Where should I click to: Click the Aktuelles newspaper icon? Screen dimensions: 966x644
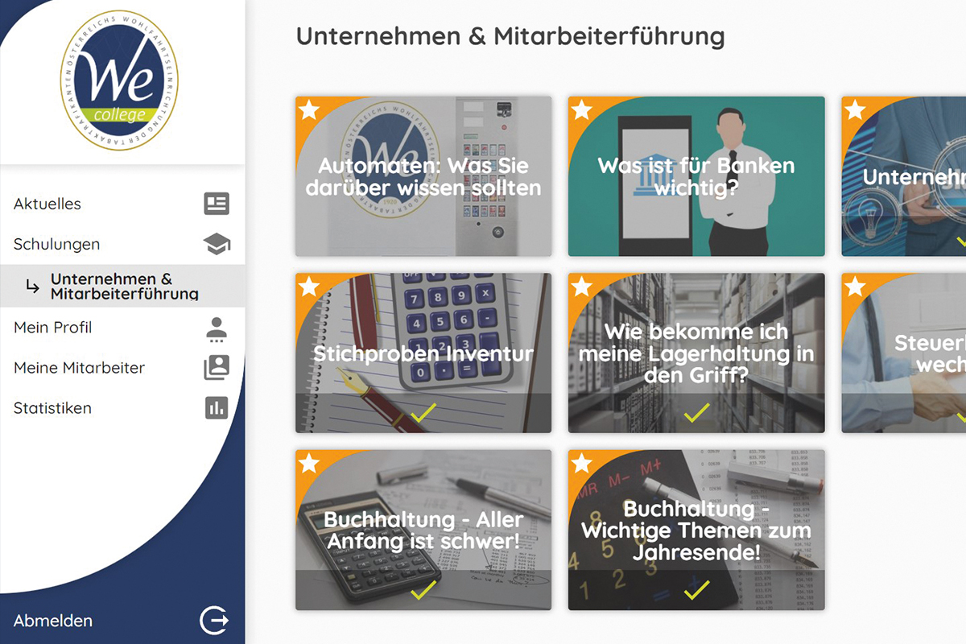point(217,204)
